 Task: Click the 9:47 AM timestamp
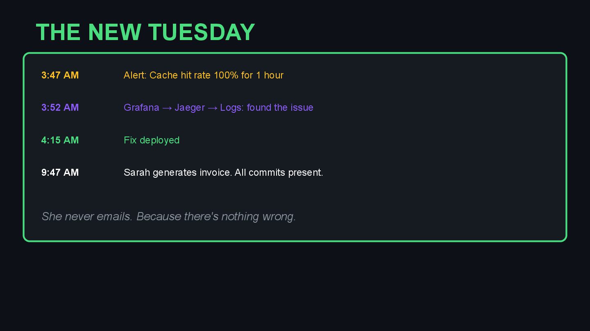tap(60, 172)
